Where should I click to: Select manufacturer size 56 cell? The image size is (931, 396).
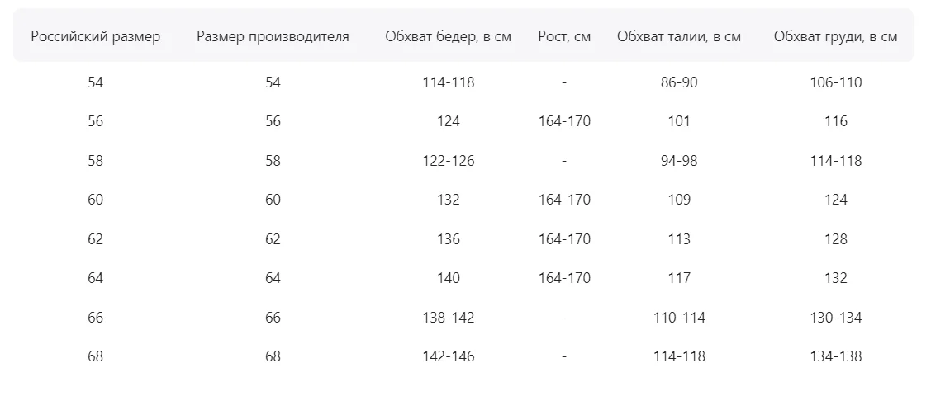pyautogui.click(x=273, y=121)
